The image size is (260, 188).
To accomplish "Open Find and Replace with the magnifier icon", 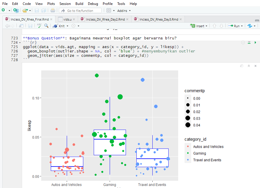I will (x=46, y=25).
